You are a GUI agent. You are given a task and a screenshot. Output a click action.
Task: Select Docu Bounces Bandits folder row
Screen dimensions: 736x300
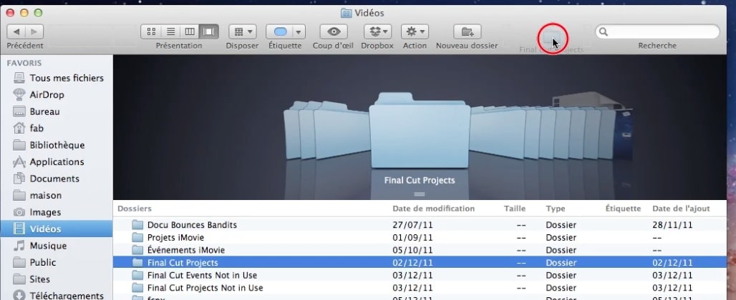tap(420, 225)
